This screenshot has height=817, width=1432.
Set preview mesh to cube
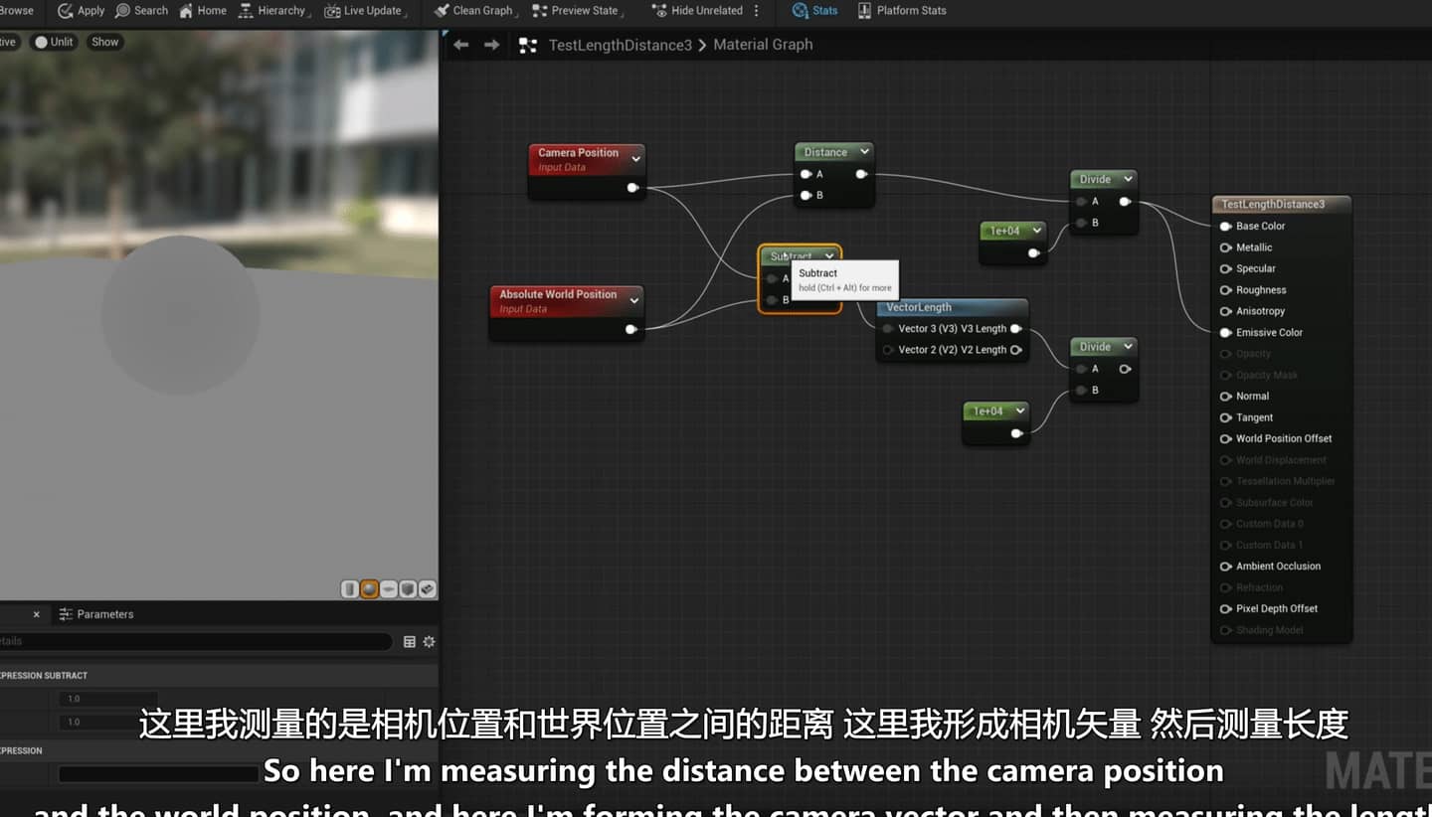(408, 589)
